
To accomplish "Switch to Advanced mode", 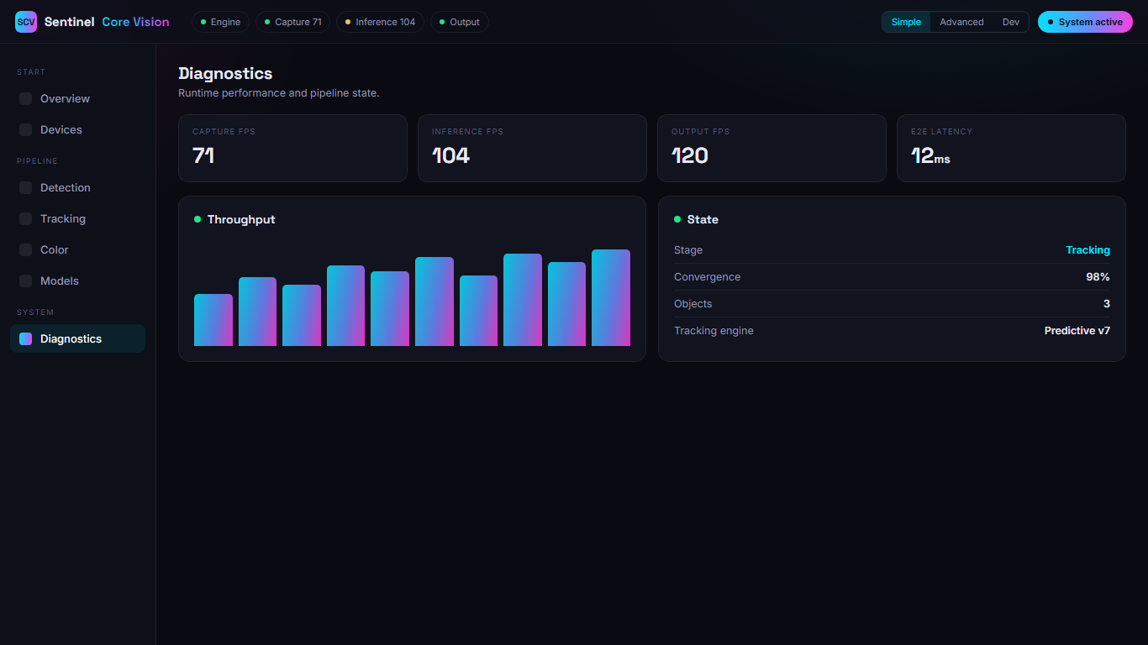I will coord(961,22).
